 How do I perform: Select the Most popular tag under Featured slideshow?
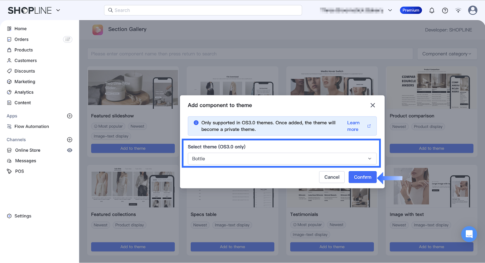[x=108, y=126]
